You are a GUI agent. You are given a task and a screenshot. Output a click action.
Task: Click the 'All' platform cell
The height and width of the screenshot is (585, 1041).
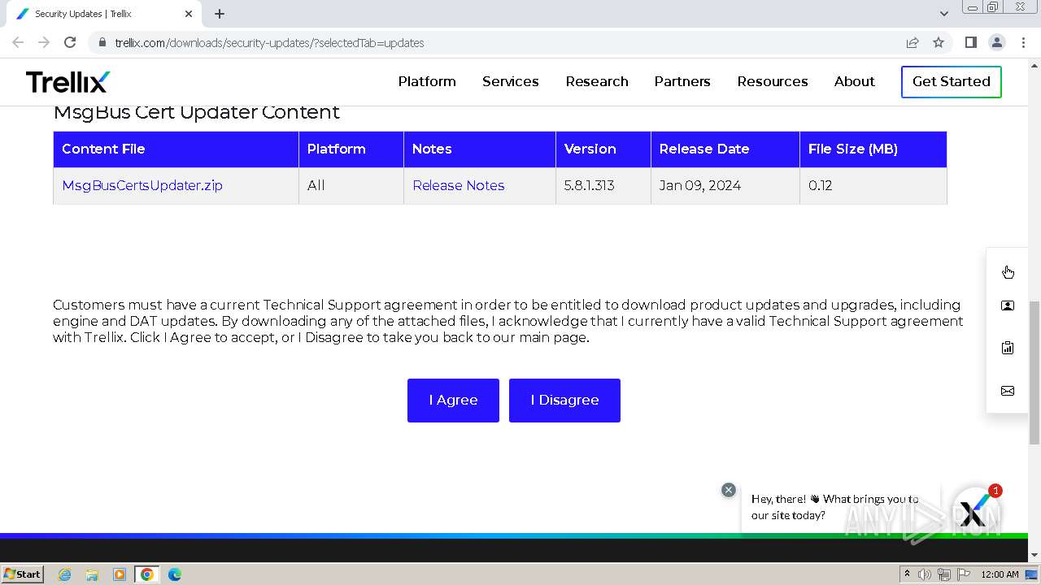point(351,186)
